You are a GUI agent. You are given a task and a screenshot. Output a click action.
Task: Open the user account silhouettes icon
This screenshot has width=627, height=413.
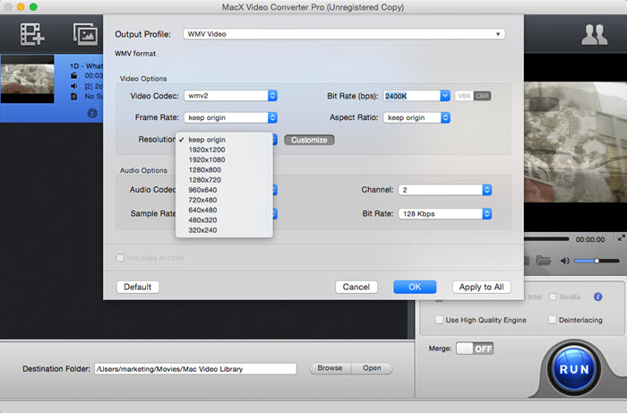[x=594, y=35]
